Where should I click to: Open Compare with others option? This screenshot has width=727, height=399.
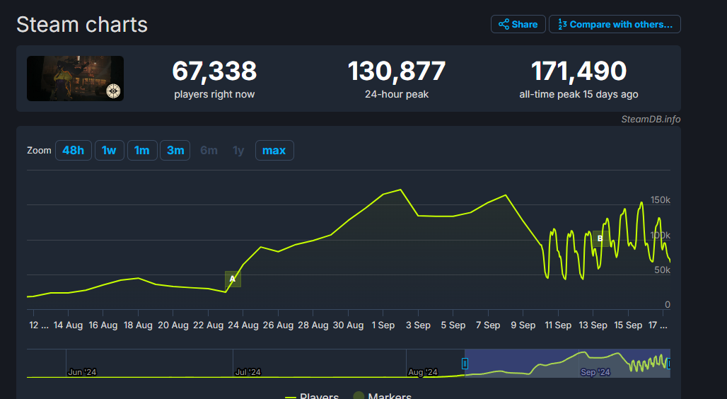(x=615, y=24)
